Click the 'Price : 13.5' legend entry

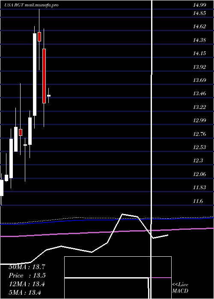(27, 276)
